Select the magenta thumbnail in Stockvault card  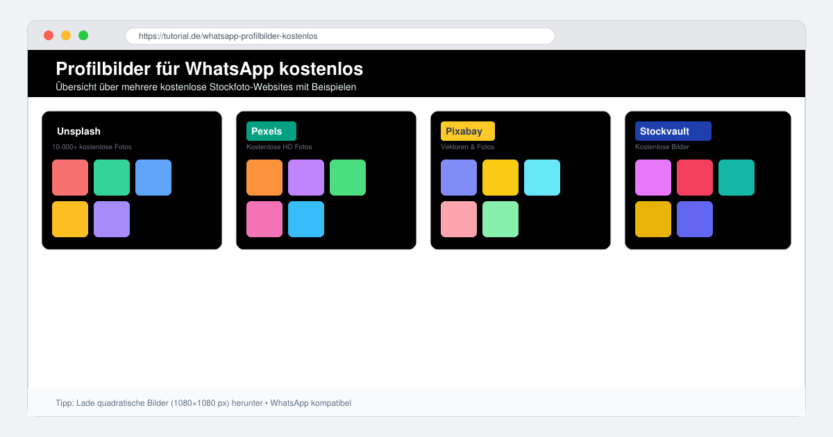click(653, 178)
